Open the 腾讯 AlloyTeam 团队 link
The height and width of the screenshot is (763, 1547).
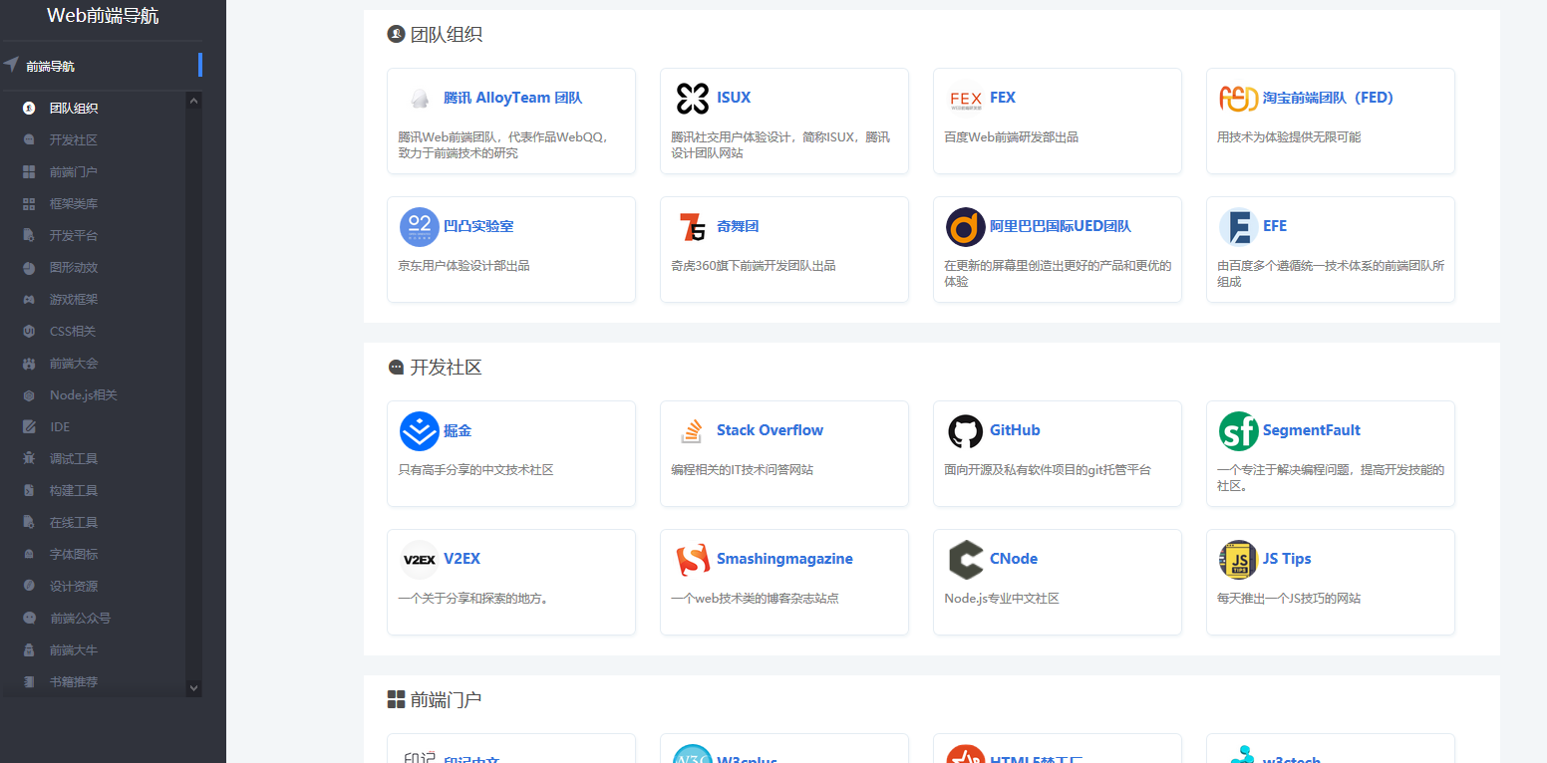[x=512, y=98]
